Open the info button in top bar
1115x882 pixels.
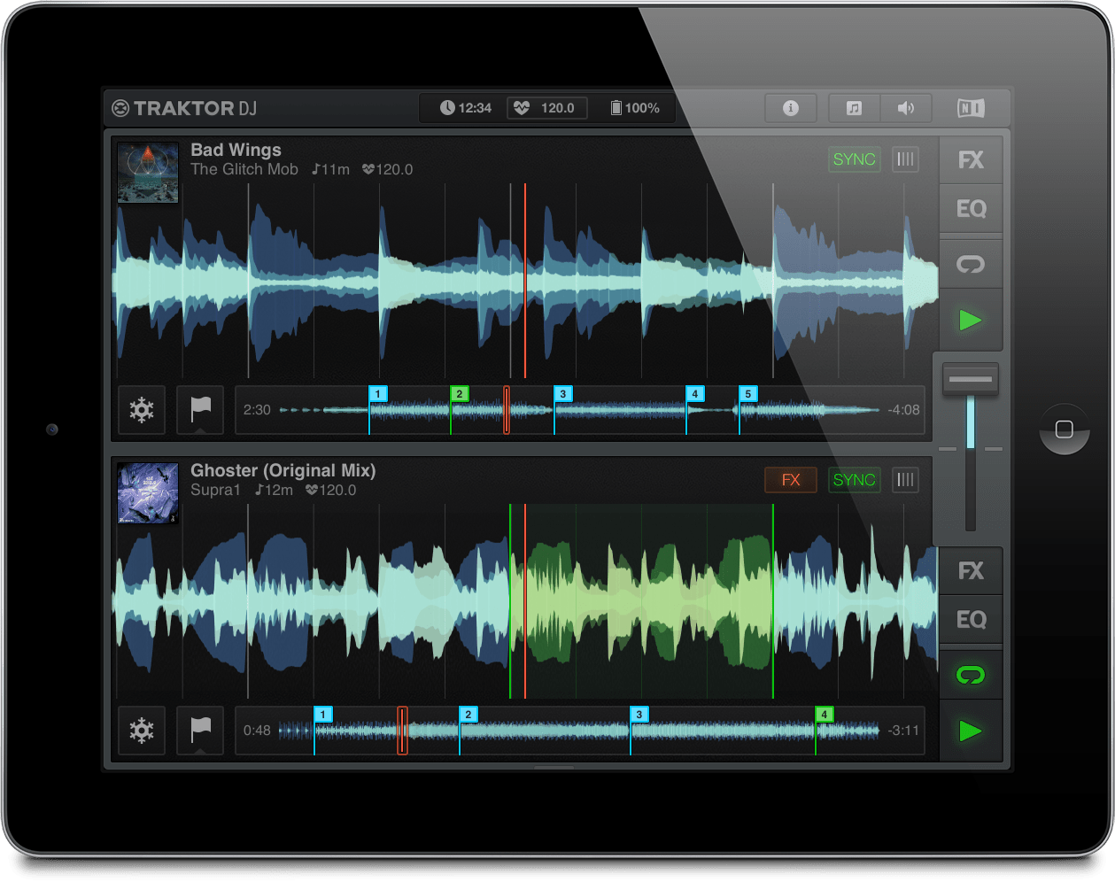pos(790,108)
